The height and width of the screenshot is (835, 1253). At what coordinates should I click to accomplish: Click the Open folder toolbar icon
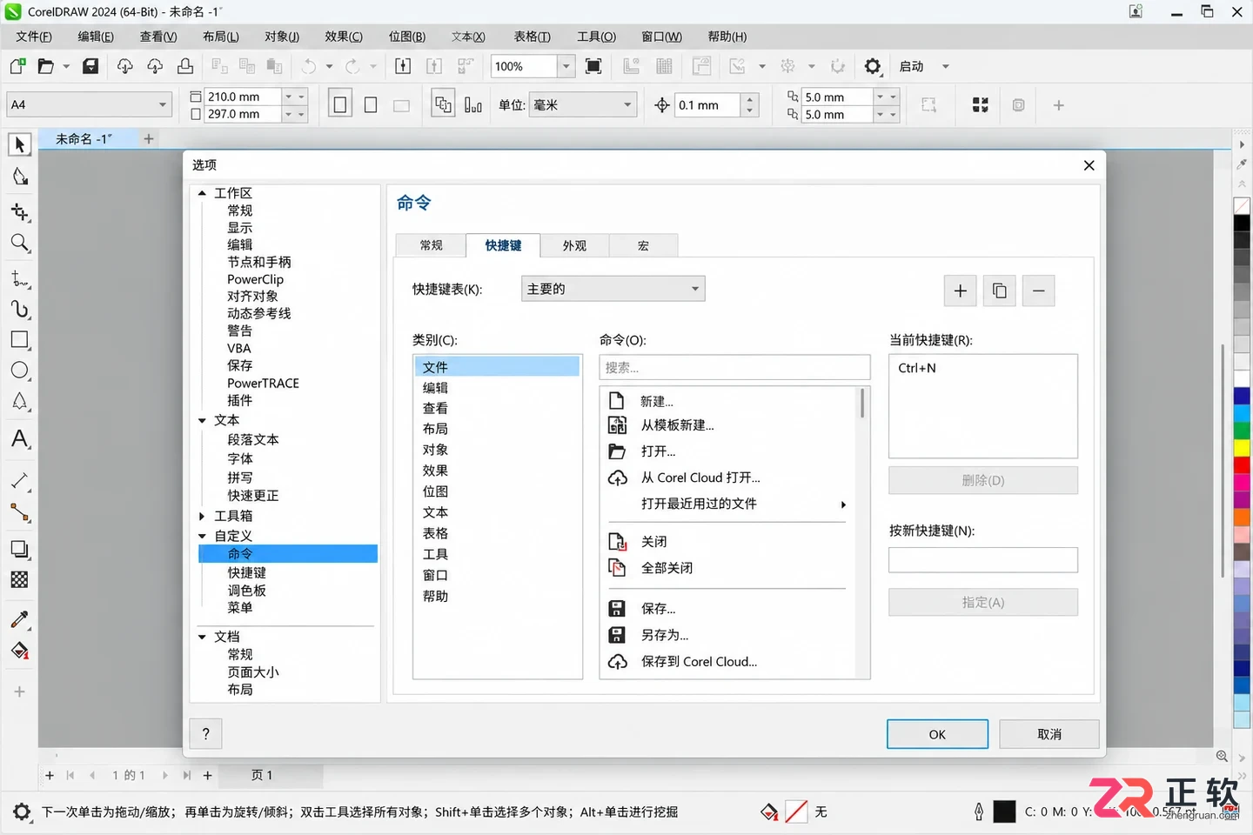46,66
